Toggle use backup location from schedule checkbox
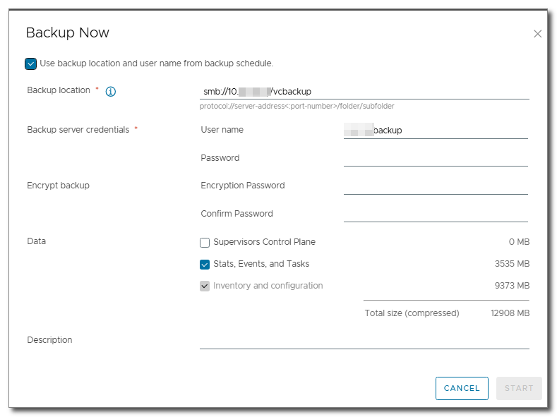557x417 pixels. pyautogui.click(x=30, y=64)
